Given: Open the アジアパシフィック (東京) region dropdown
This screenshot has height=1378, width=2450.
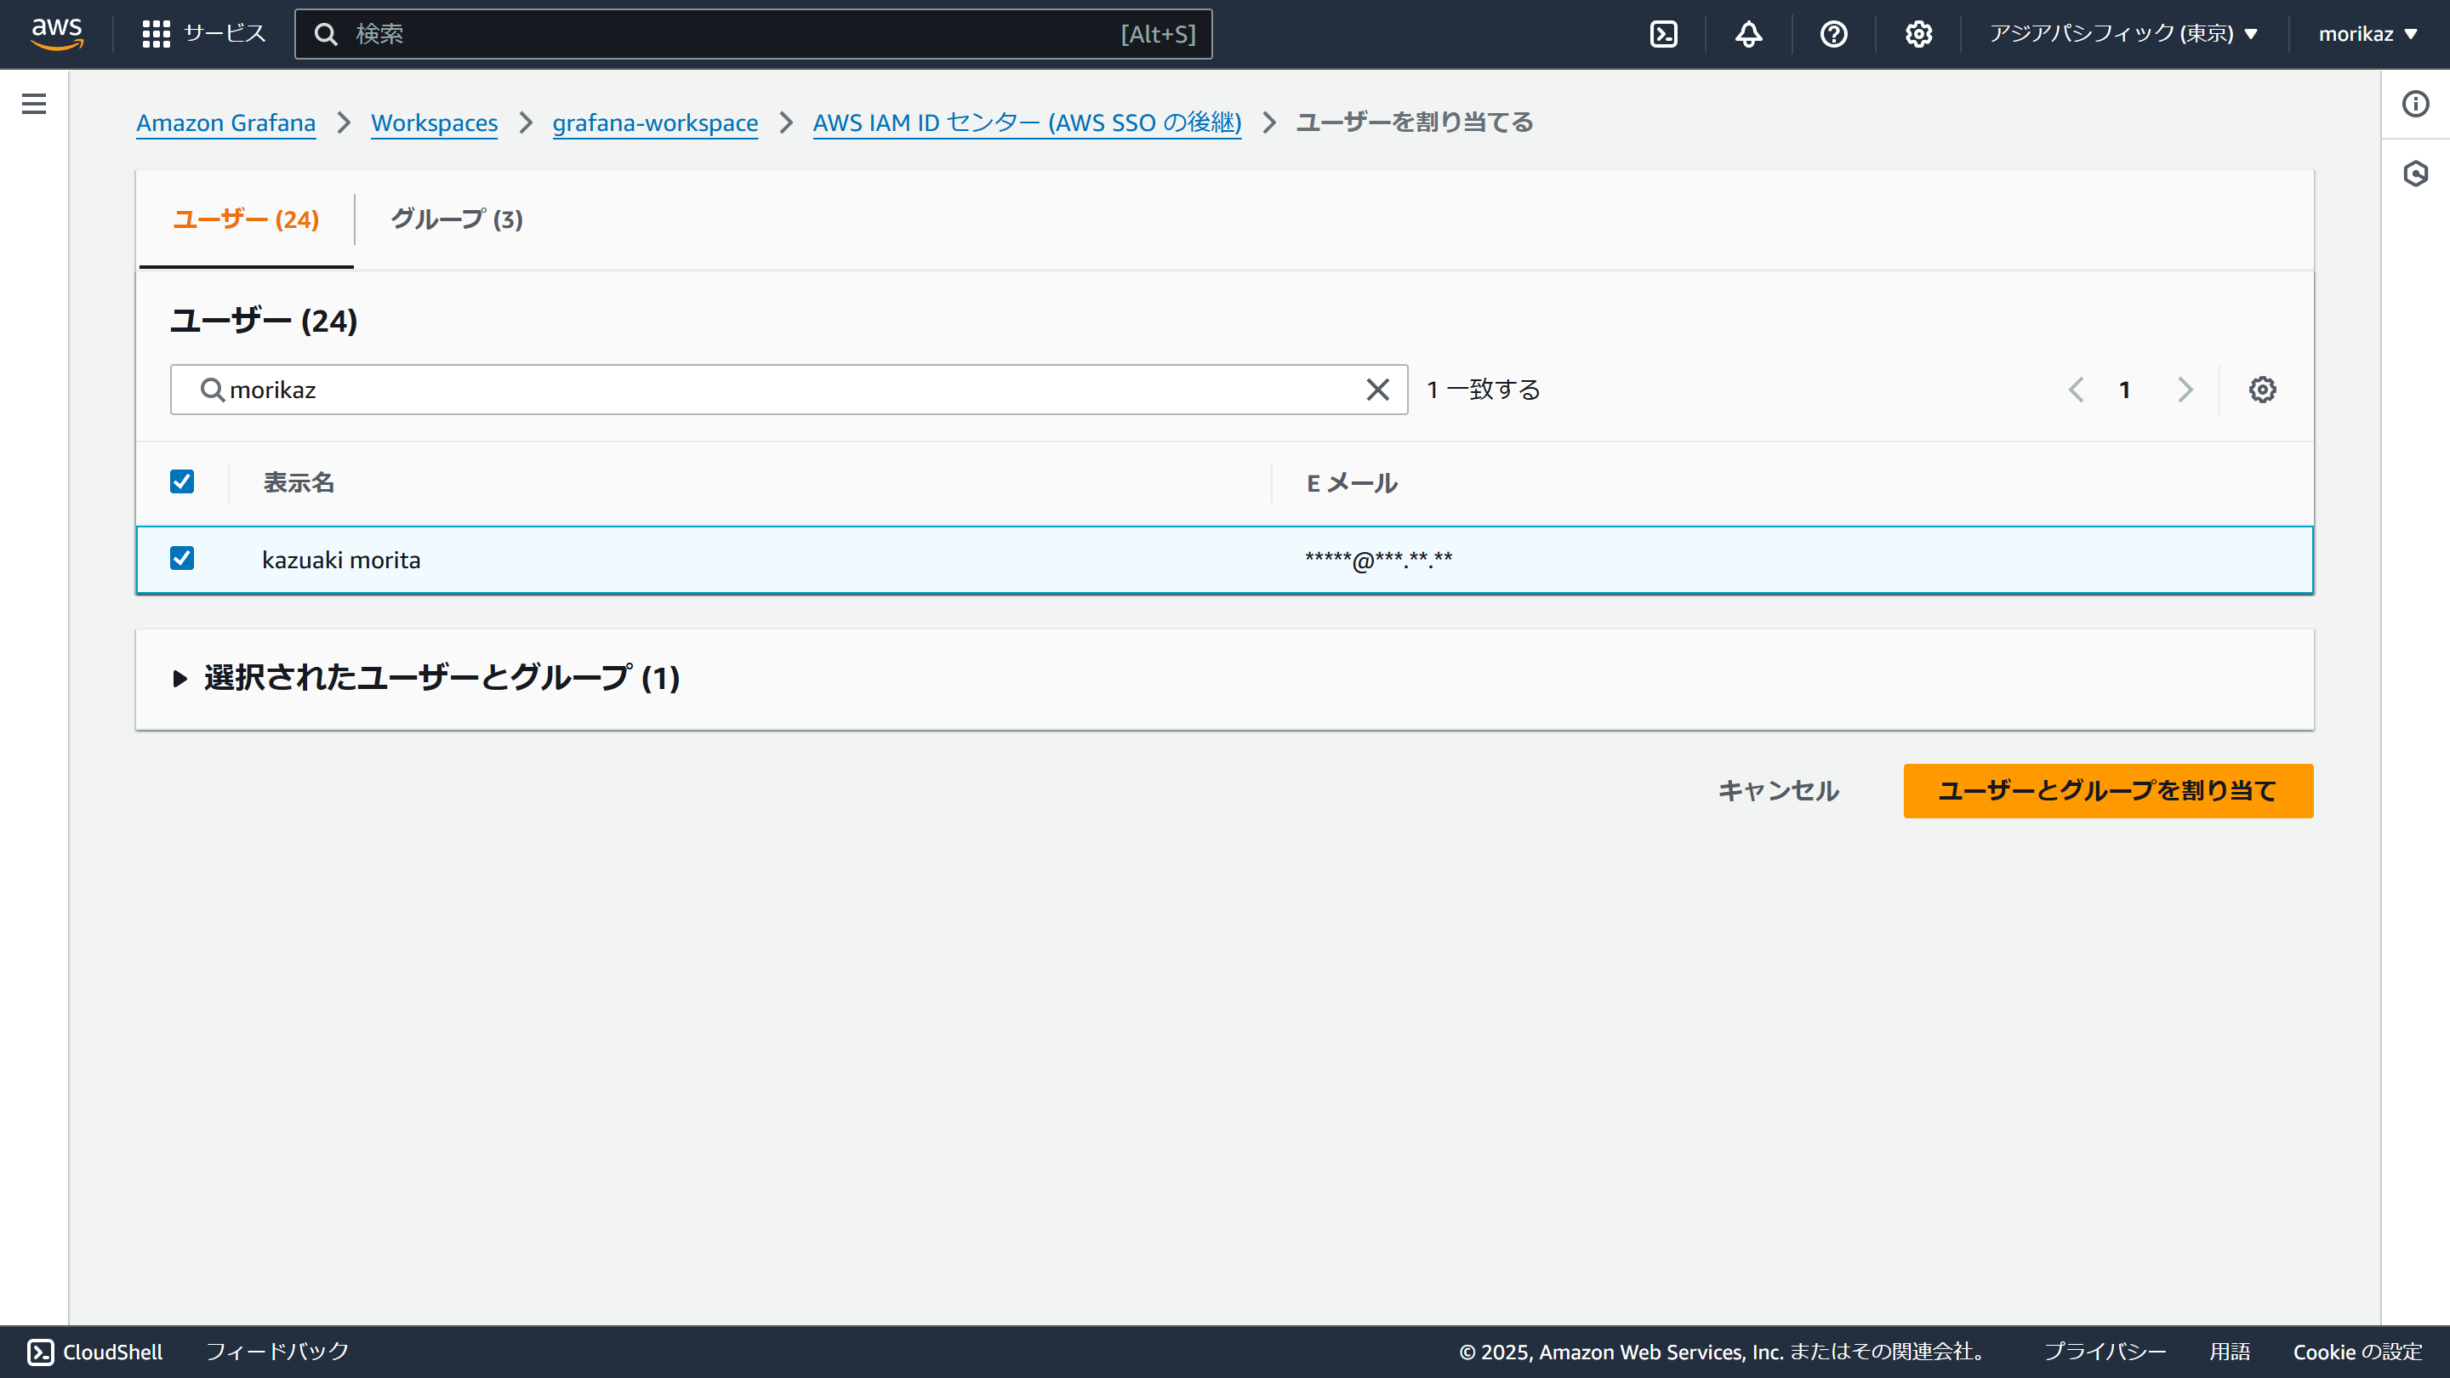Looking at the screenshot, I should click(2122, 34).
